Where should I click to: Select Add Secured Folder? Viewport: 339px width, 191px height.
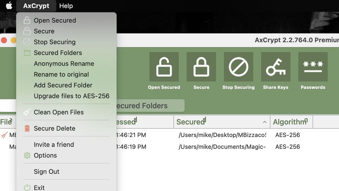(x=63, y=85)
